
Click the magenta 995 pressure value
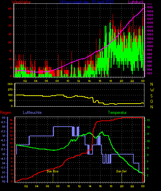click(x=150, y=66)
